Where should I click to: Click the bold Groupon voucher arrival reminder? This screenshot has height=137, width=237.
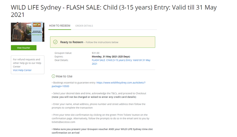click(102, 131)
